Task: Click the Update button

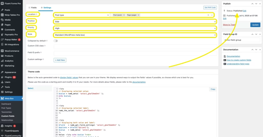Action: [255, 25]
